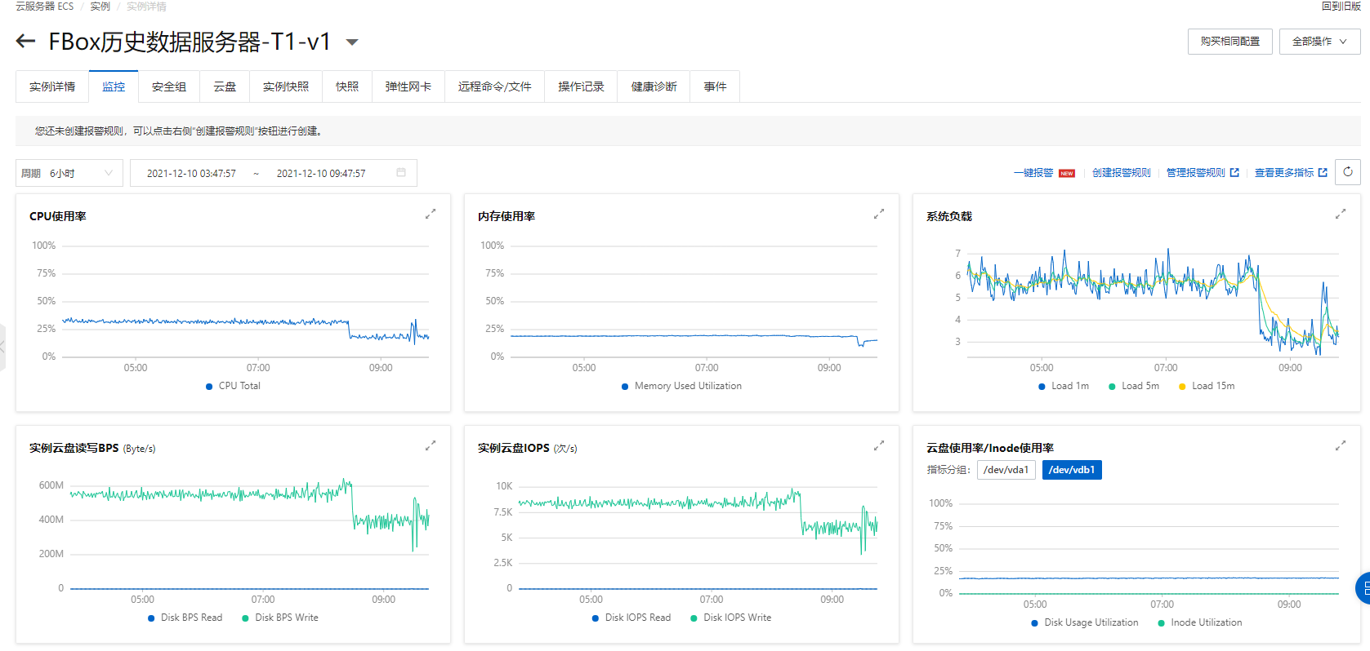Select the /dev/vda1 disk group
1370x651 pixels.
click(1006, 470)
